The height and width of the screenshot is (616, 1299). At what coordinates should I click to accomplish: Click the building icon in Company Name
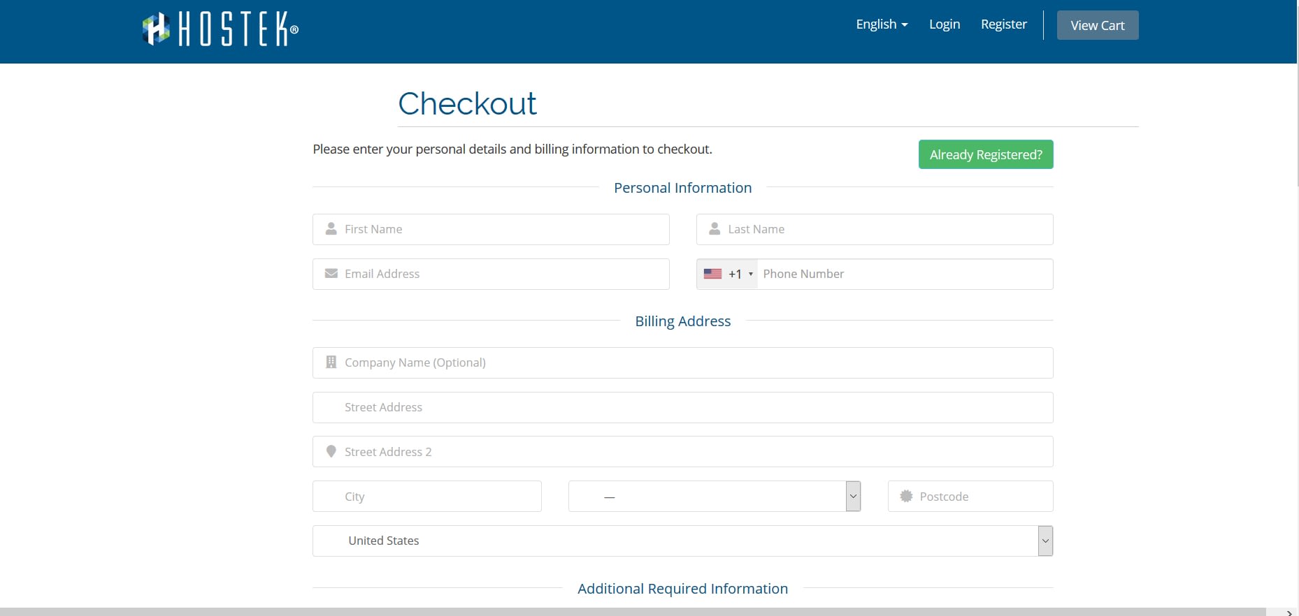pyautogui.click(x=331, y=362)
